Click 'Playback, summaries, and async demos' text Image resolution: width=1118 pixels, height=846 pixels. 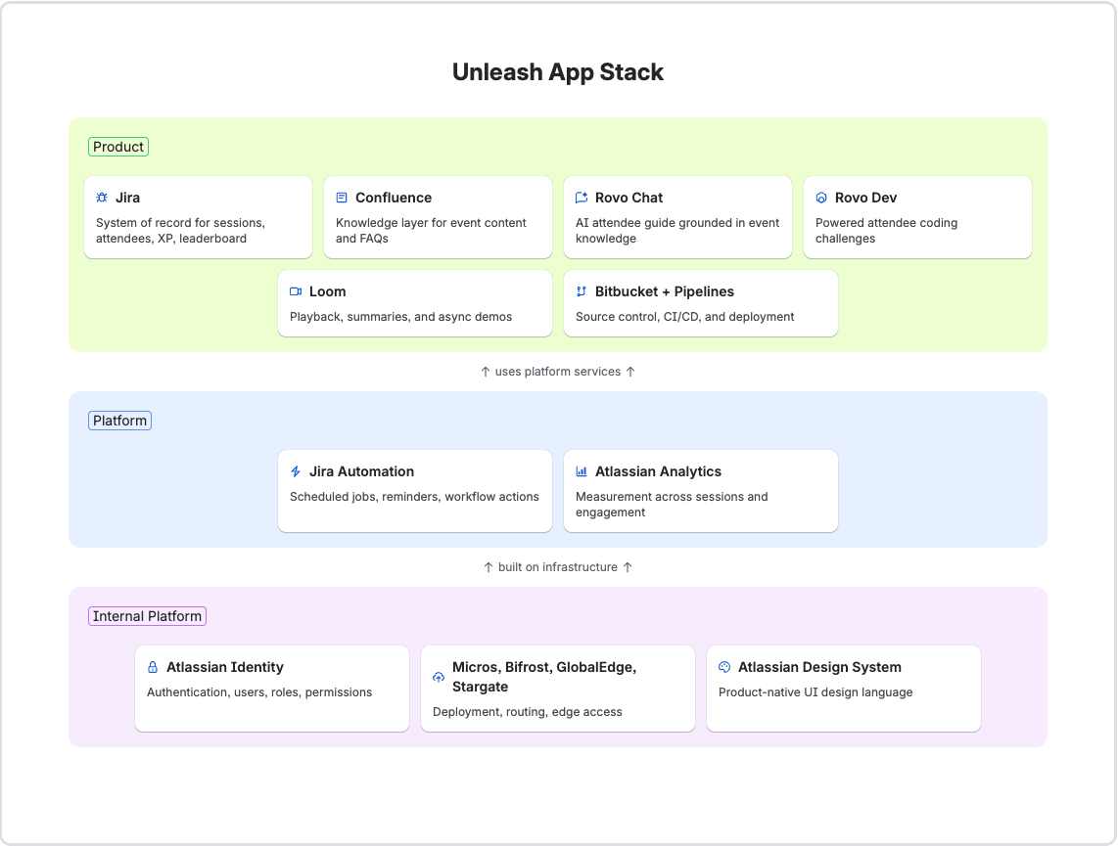click(x=400, y=317)
